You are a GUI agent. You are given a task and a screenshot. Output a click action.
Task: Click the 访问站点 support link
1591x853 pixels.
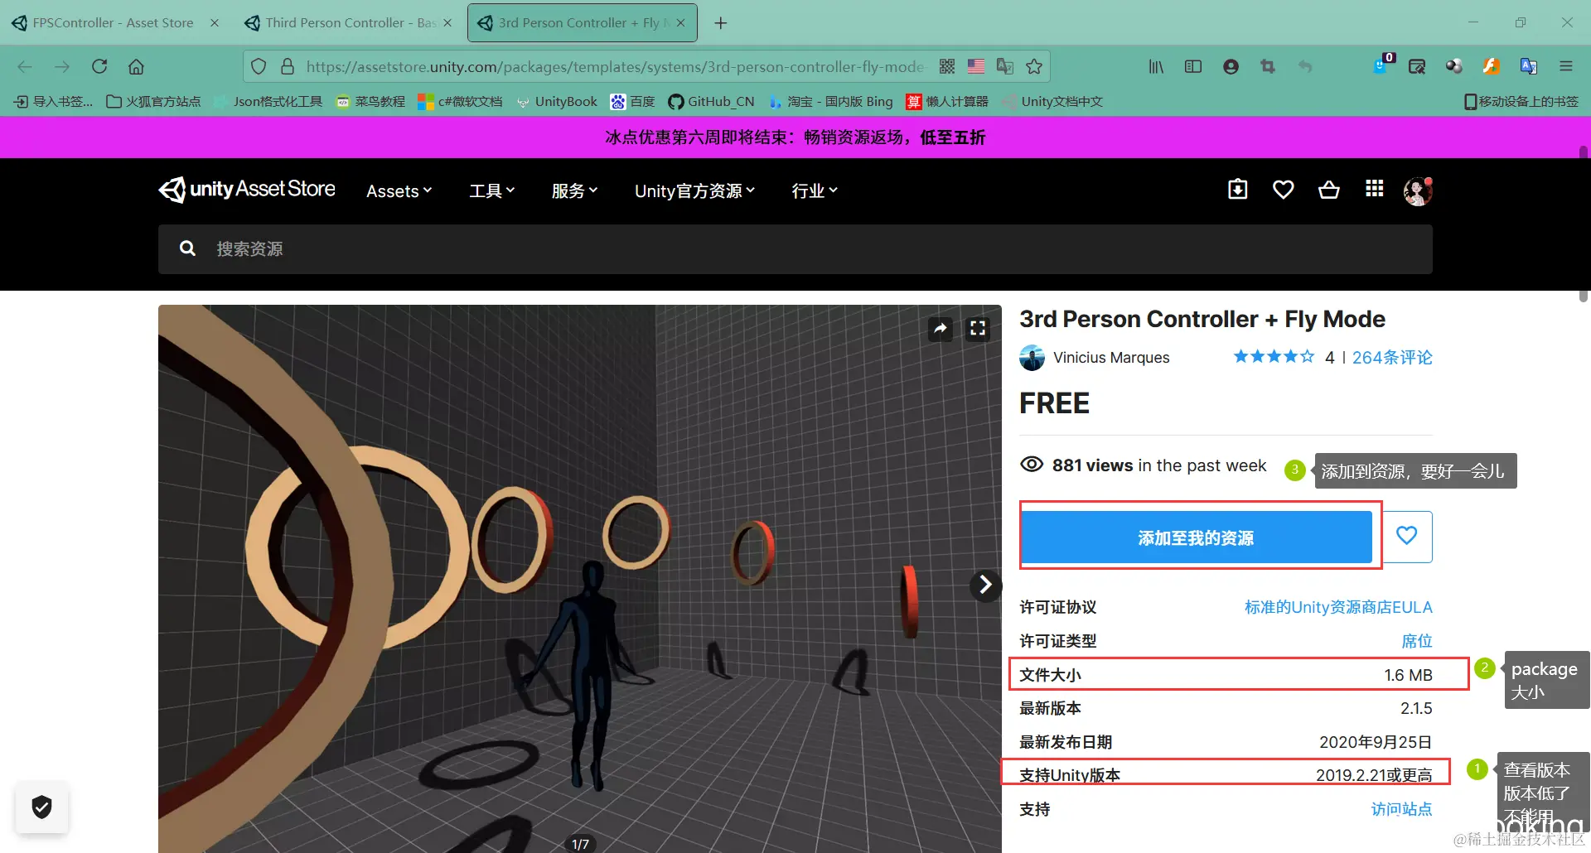click(x=1401, y=809)
